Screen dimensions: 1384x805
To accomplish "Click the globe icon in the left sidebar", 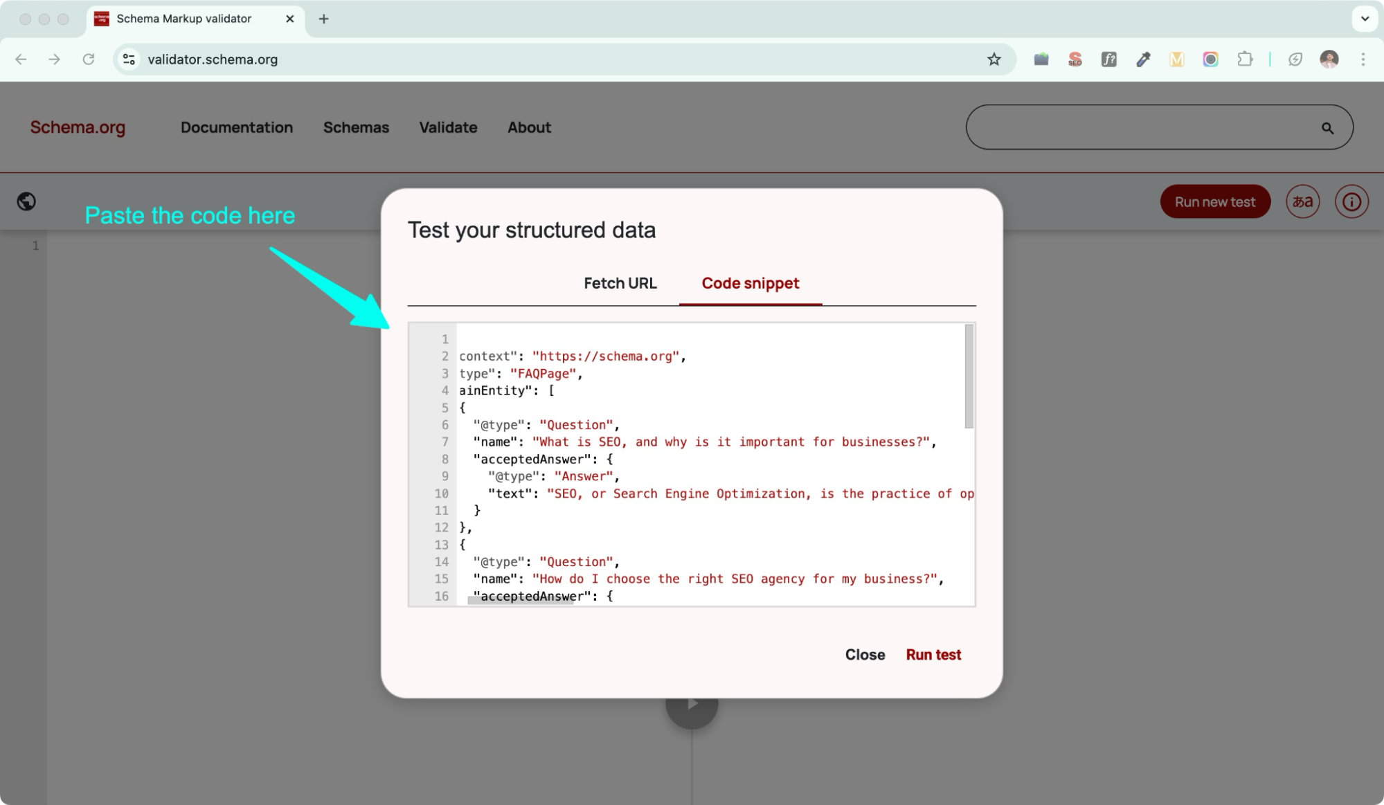I will pos(26,201).
